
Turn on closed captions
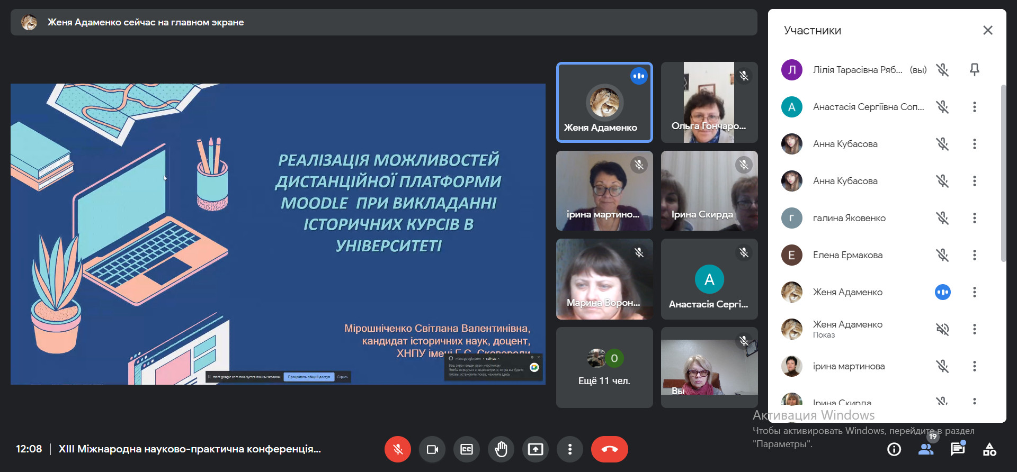pyautogui.click(x=467, y=449)
